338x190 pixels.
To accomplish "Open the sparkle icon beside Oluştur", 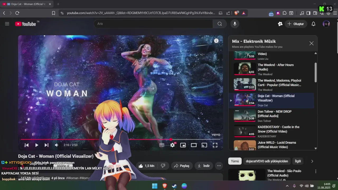I will tap(280, 24).
